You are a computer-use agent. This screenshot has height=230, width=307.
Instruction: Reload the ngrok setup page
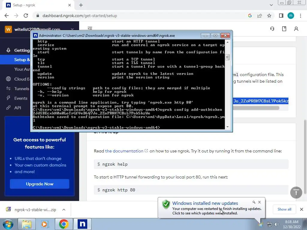pyautogui.click(x=26, y=16)
